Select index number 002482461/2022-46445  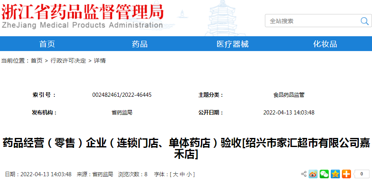[x=122, y=95]
